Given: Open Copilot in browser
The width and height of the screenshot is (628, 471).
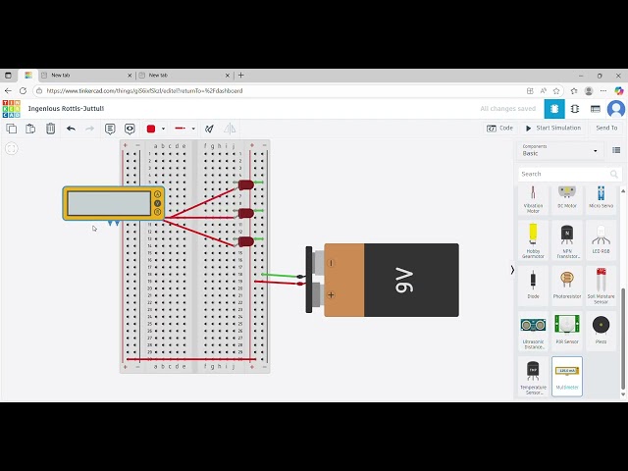Looking at the screenshot, I should (x=619, y=91).
